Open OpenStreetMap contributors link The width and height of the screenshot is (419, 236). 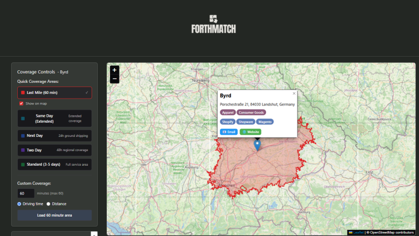392,232
